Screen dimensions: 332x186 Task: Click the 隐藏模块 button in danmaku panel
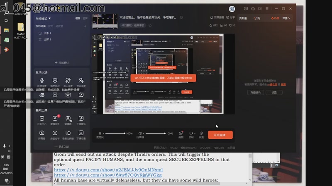pyautogui.click(x=256, y=92)
